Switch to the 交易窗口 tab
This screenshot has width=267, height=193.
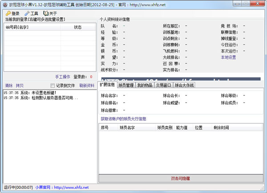(163, 85)
